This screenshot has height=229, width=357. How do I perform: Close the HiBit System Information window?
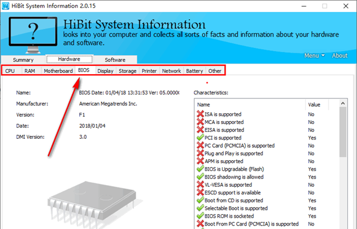point(346,6)
